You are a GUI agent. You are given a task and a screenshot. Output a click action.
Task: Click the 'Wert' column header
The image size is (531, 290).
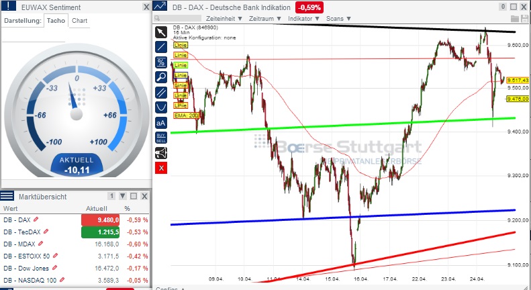click(x=10, y=208)
